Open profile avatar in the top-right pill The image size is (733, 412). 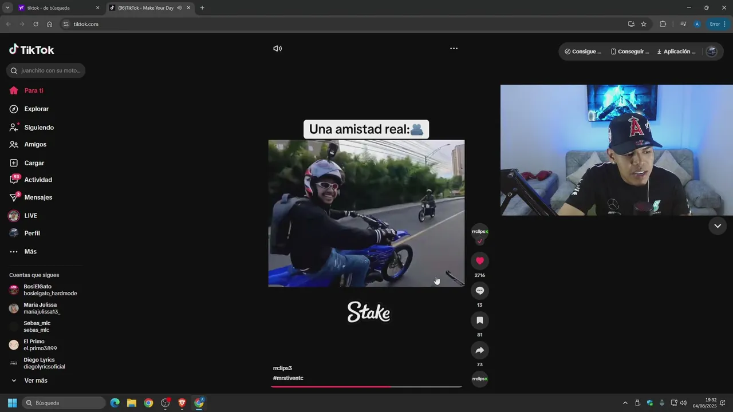pyautogui.click(x=712, y=51)
